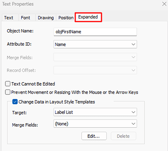Screen dimensions: 168x151
Task: Click the disabled upper Merge Fields combo box
Action: click(x=95, y=57)
